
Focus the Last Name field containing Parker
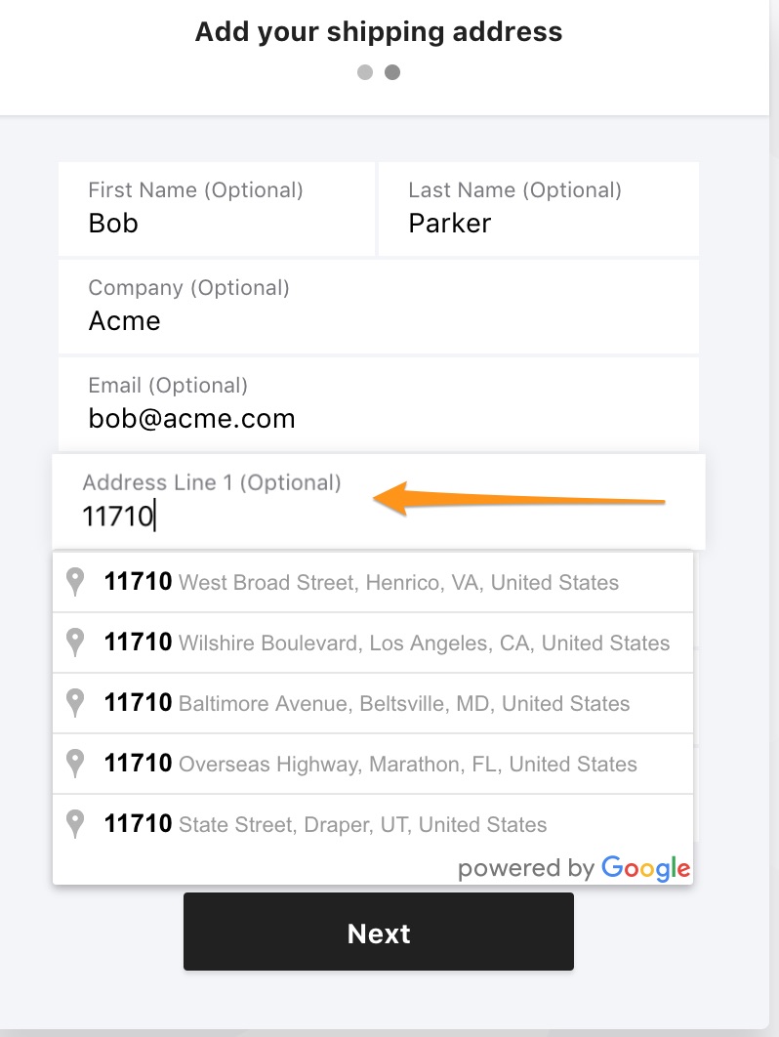click(539, 209)
